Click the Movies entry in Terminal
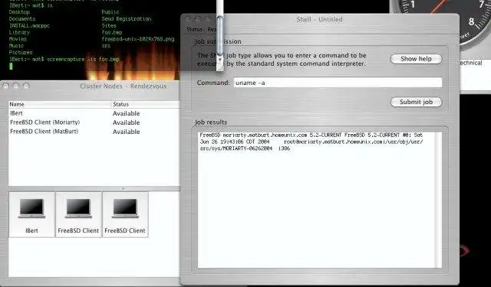Screen dimensions: 491x287 point(18,39)
